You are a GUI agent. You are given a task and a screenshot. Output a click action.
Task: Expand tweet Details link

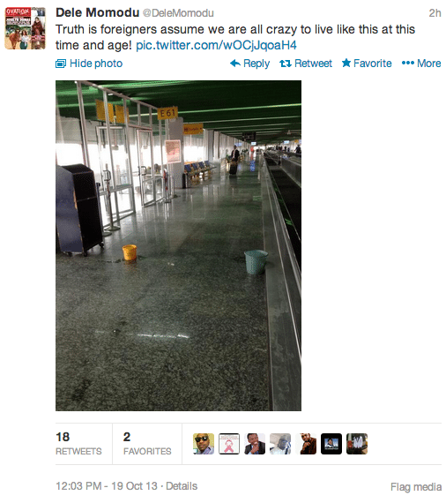click(182, 486)
